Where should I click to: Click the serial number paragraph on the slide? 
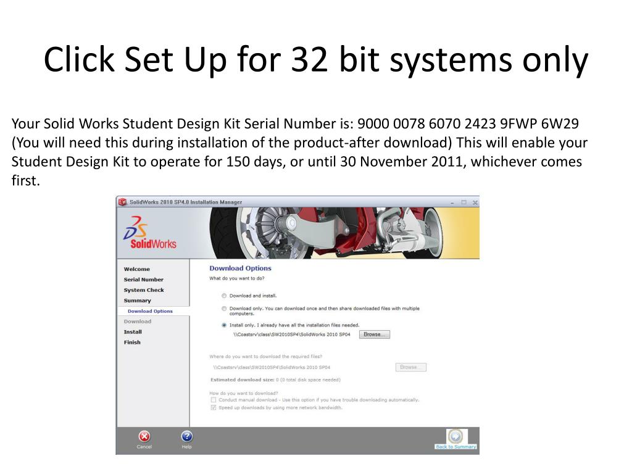(x=299, y=152)
